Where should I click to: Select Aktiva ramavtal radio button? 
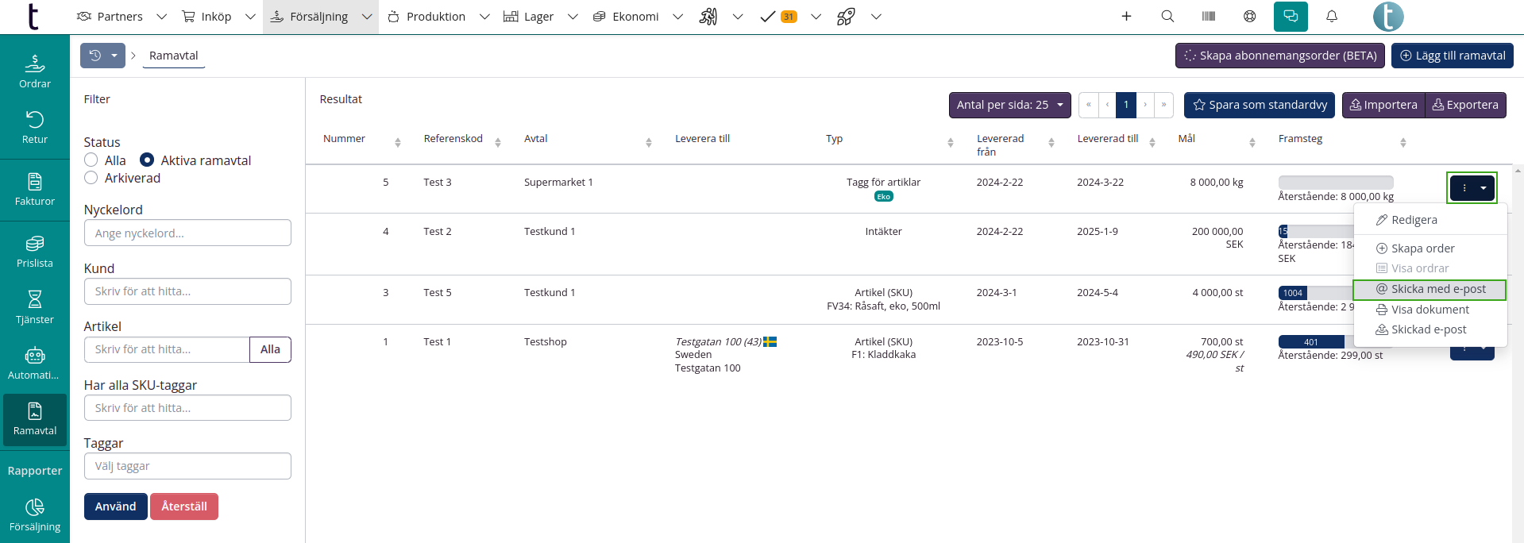[x=147, y=160]
